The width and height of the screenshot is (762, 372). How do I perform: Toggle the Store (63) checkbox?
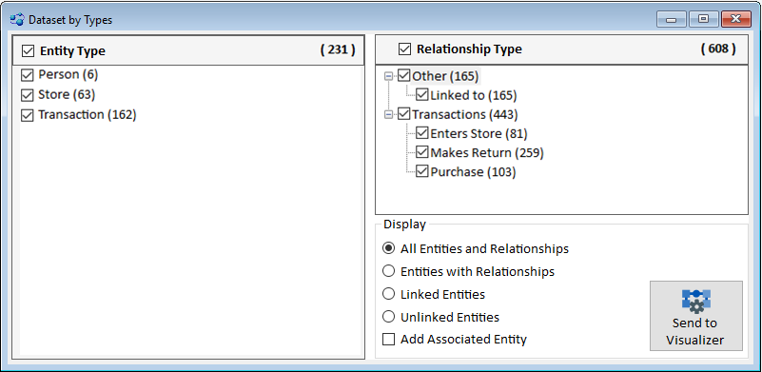[x=28, y=95]
